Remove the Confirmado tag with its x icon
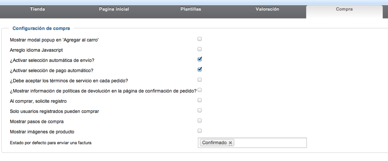Screen dimensions: 388x161 230,143
